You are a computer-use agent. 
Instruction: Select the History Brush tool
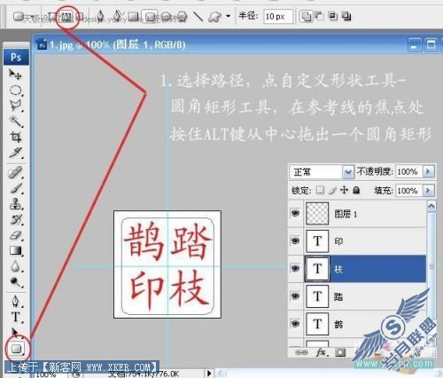16,220
